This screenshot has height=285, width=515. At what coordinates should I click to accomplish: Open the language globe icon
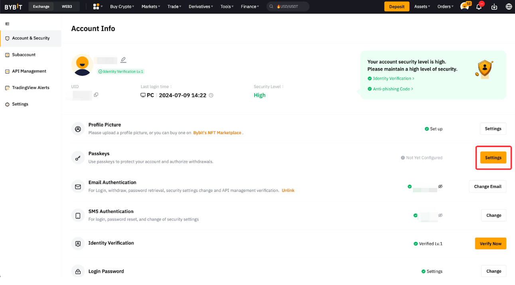pyautogui.click(x=509, y=7)
